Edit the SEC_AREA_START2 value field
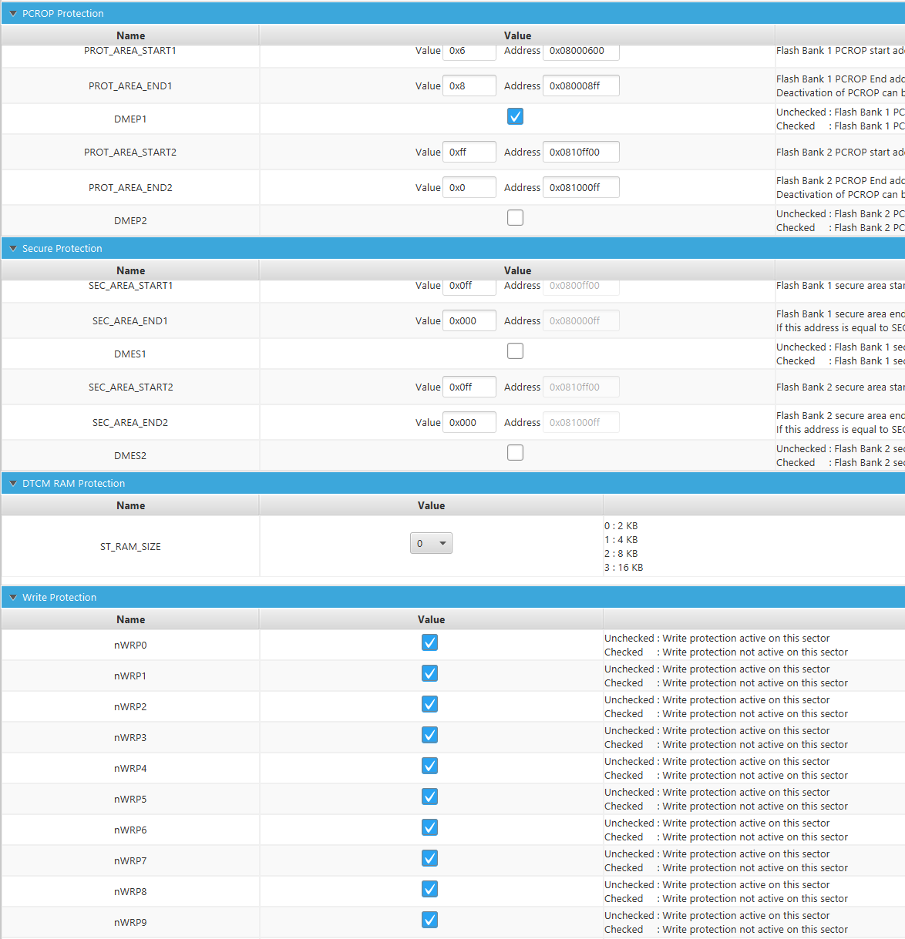 (x=469, y=387)
